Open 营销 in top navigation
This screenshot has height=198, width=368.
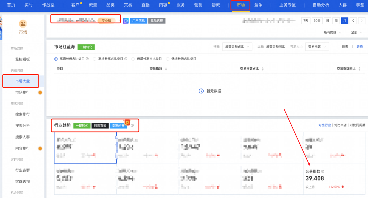198,5
